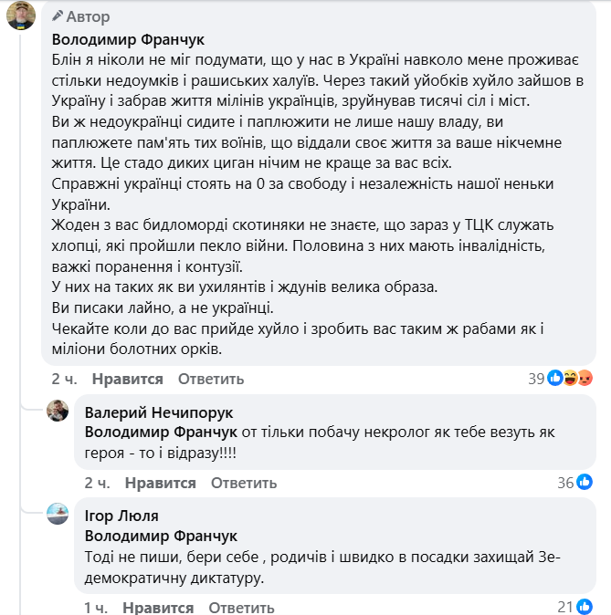Click the laughing emoji reaction on Франчук's comment
This screenshot has height=615, width=611.
(570, 379)
